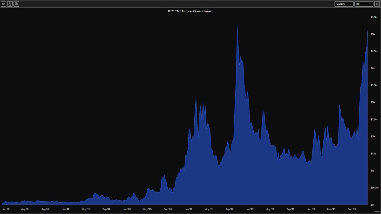381x214 pixels.
Task: Click the May '21 x-axis label
Action: click(x=208, y=209)
